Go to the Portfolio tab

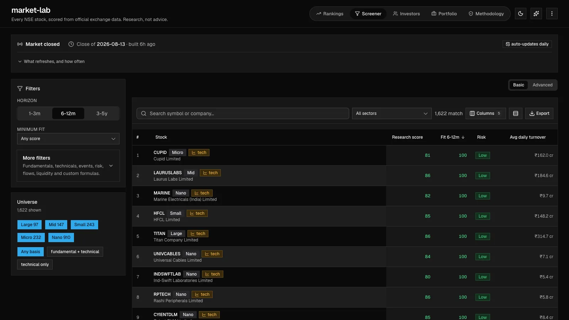click(x=444, y=14)
